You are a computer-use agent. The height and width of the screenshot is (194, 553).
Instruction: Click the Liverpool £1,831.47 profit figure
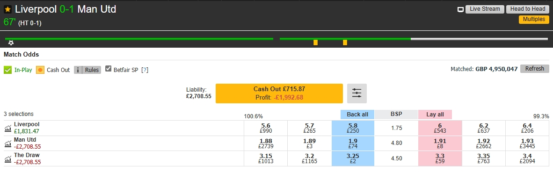pos(27,131)
